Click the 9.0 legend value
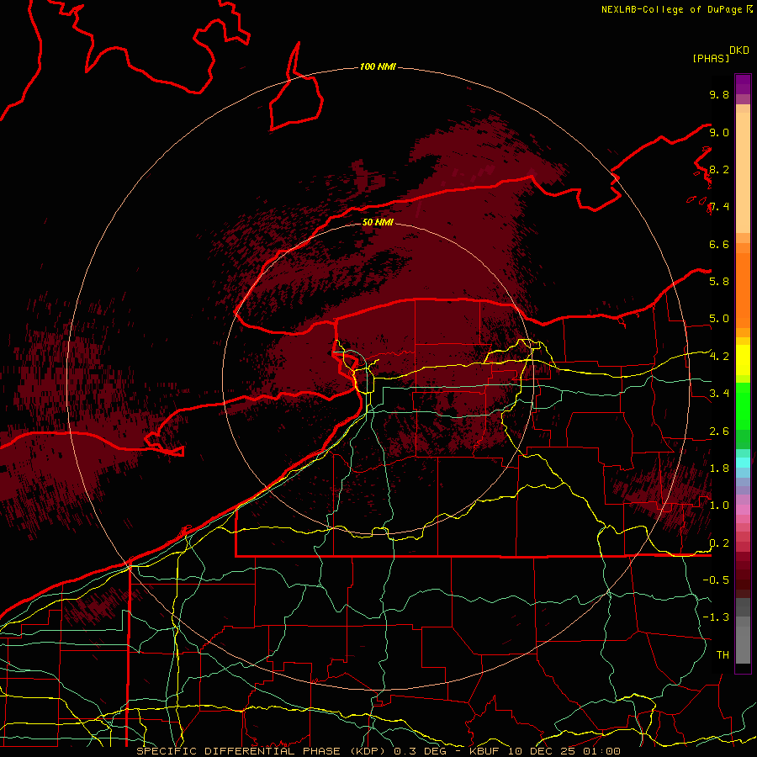 [x=719, y=132]
